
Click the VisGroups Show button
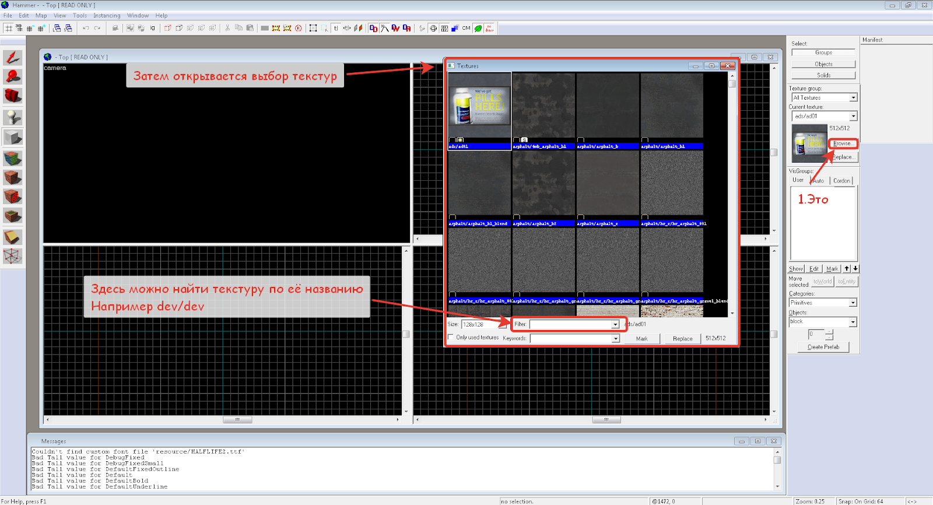coord(796,269)
